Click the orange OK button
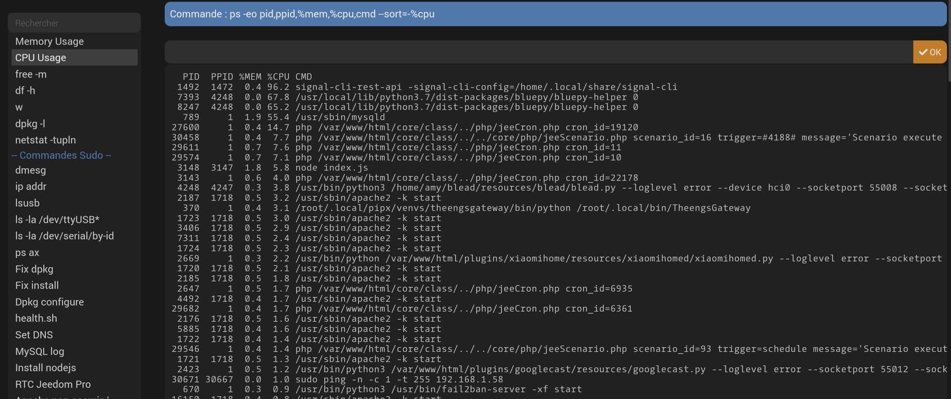Viewport: 951px width, 399px height. click(x=929, y=52)
